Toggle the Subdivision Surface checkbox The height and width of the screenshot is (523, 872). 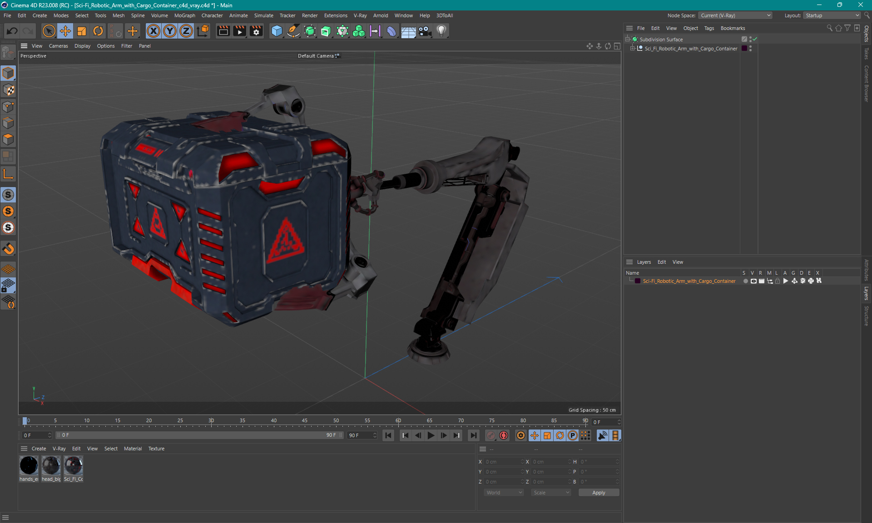(x=756, y=39)
